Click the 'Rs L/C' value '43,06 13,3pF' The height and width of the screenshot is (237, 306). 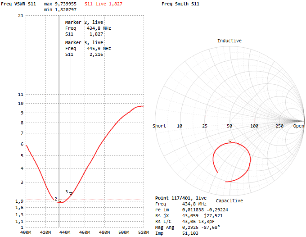click(198, 221)
